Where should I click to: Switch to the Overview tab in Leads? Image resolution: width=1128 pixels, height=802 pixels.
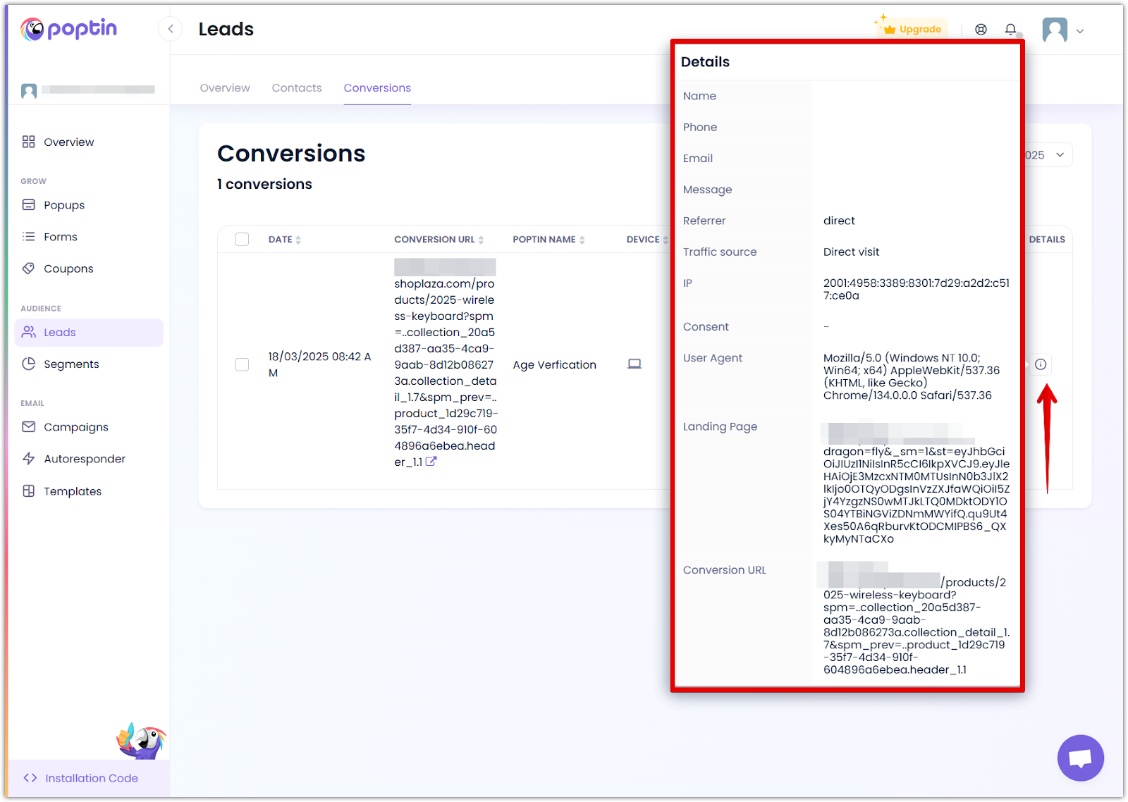point(225,88)
